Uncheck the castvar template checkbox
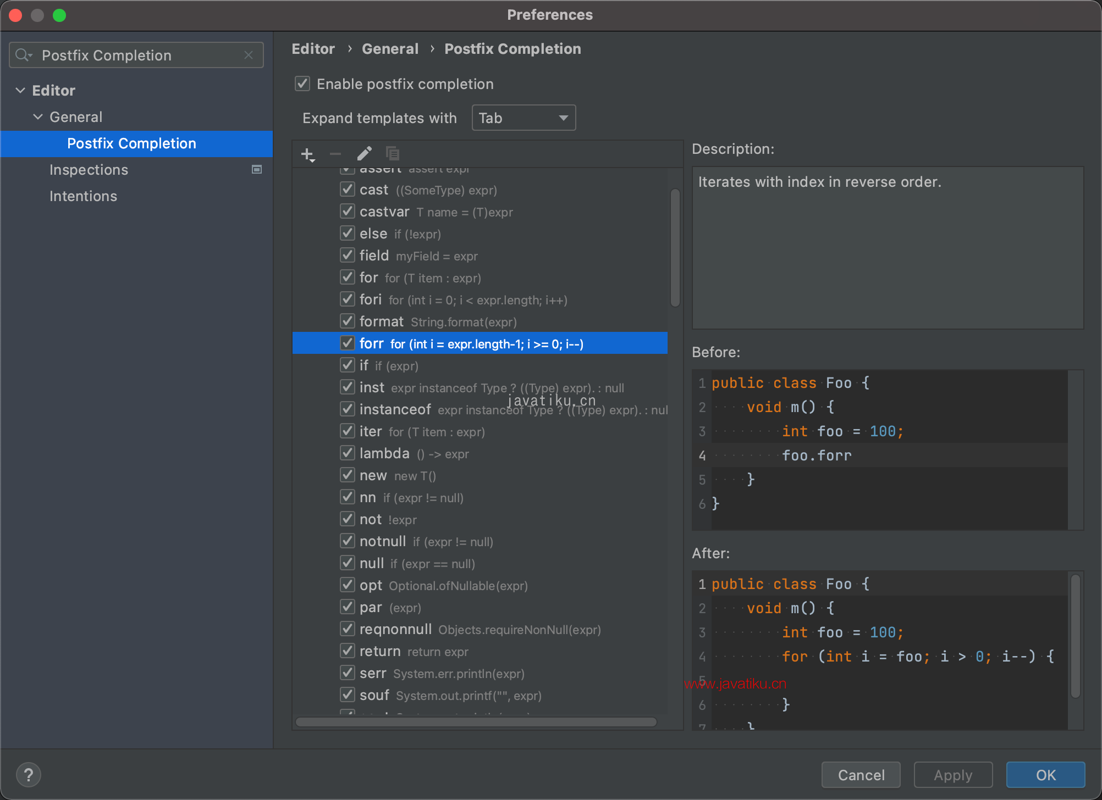The width and height of the screenshot is (1102, 800). click(x=347, y=212)
